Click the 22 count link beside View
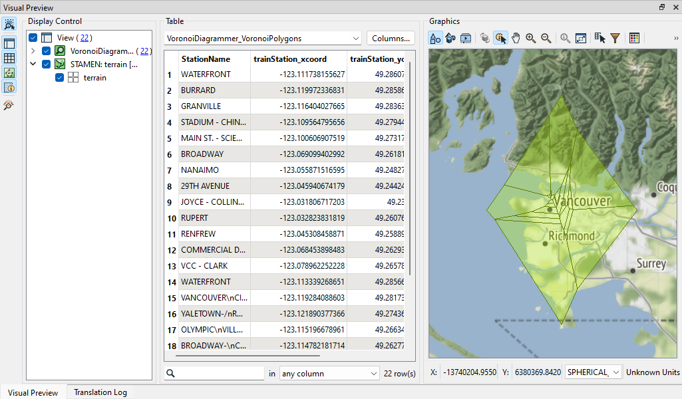This screenshot has width=682, height=399. 85,38
